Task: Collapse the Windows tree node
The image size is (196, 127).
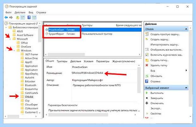Action: [14, 51]
